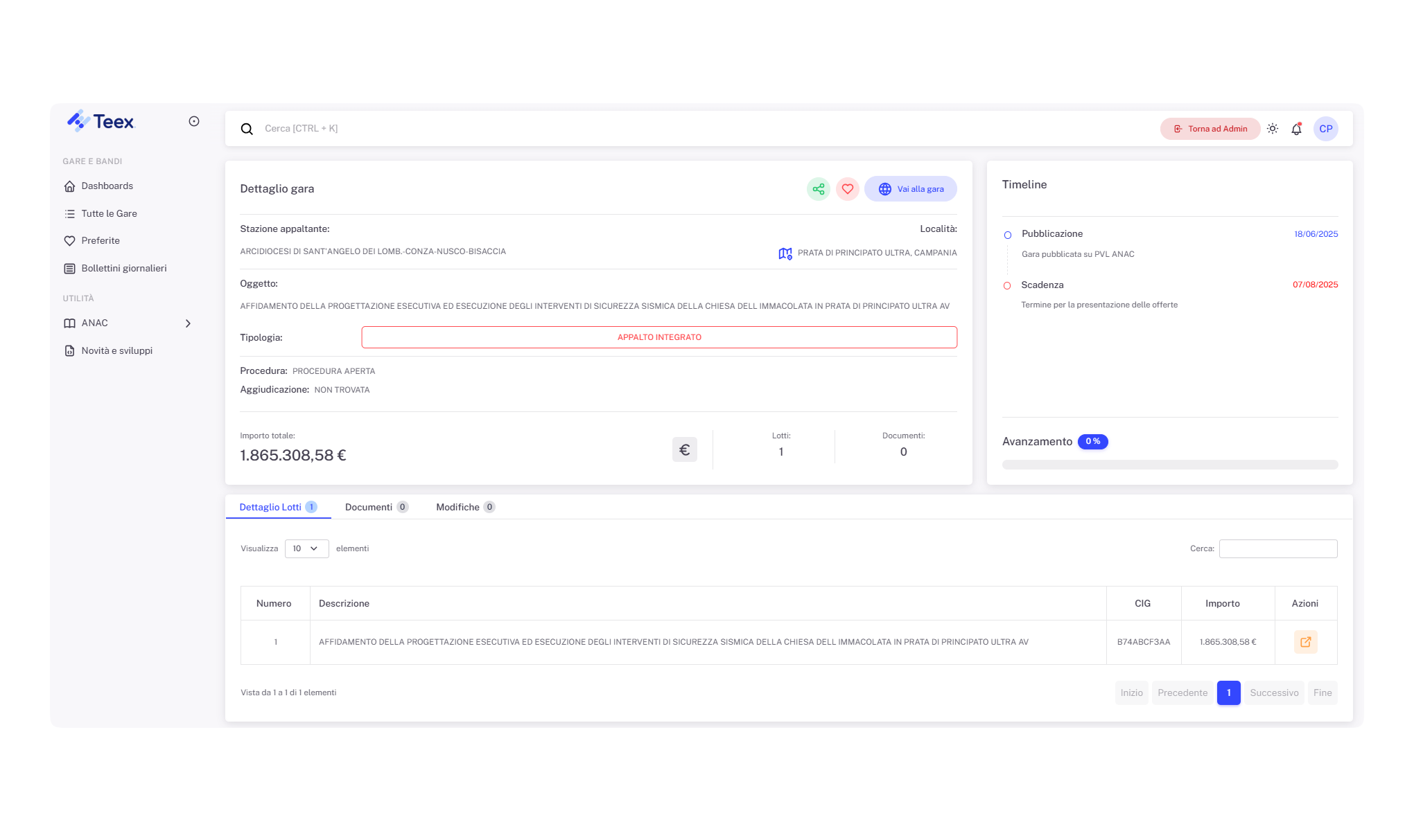Select the Pubblicazione timeline radio marker
Viewport: 1414px width, 831px height.
(x=1007, y=234)
